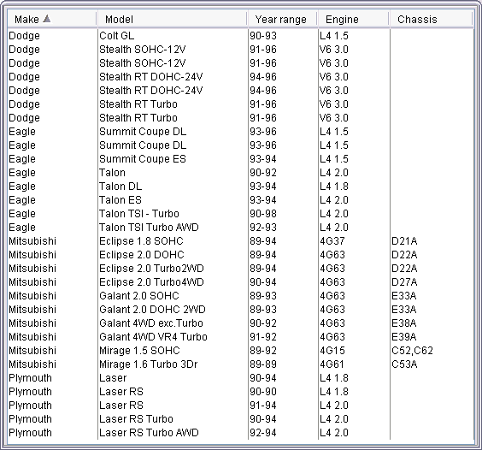
Task: Sort table by Model column header
Action: point(172,19)
